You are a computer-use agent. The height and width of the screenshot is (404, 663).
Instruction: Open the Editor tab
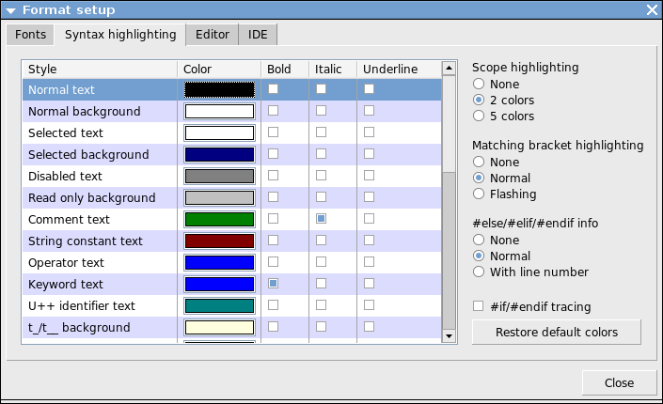(x=213, y=35)
